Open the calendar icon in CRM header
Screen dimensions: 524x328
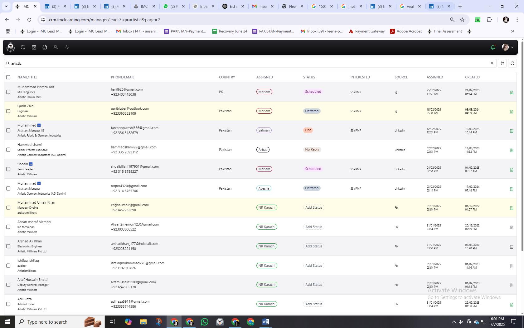34,47
